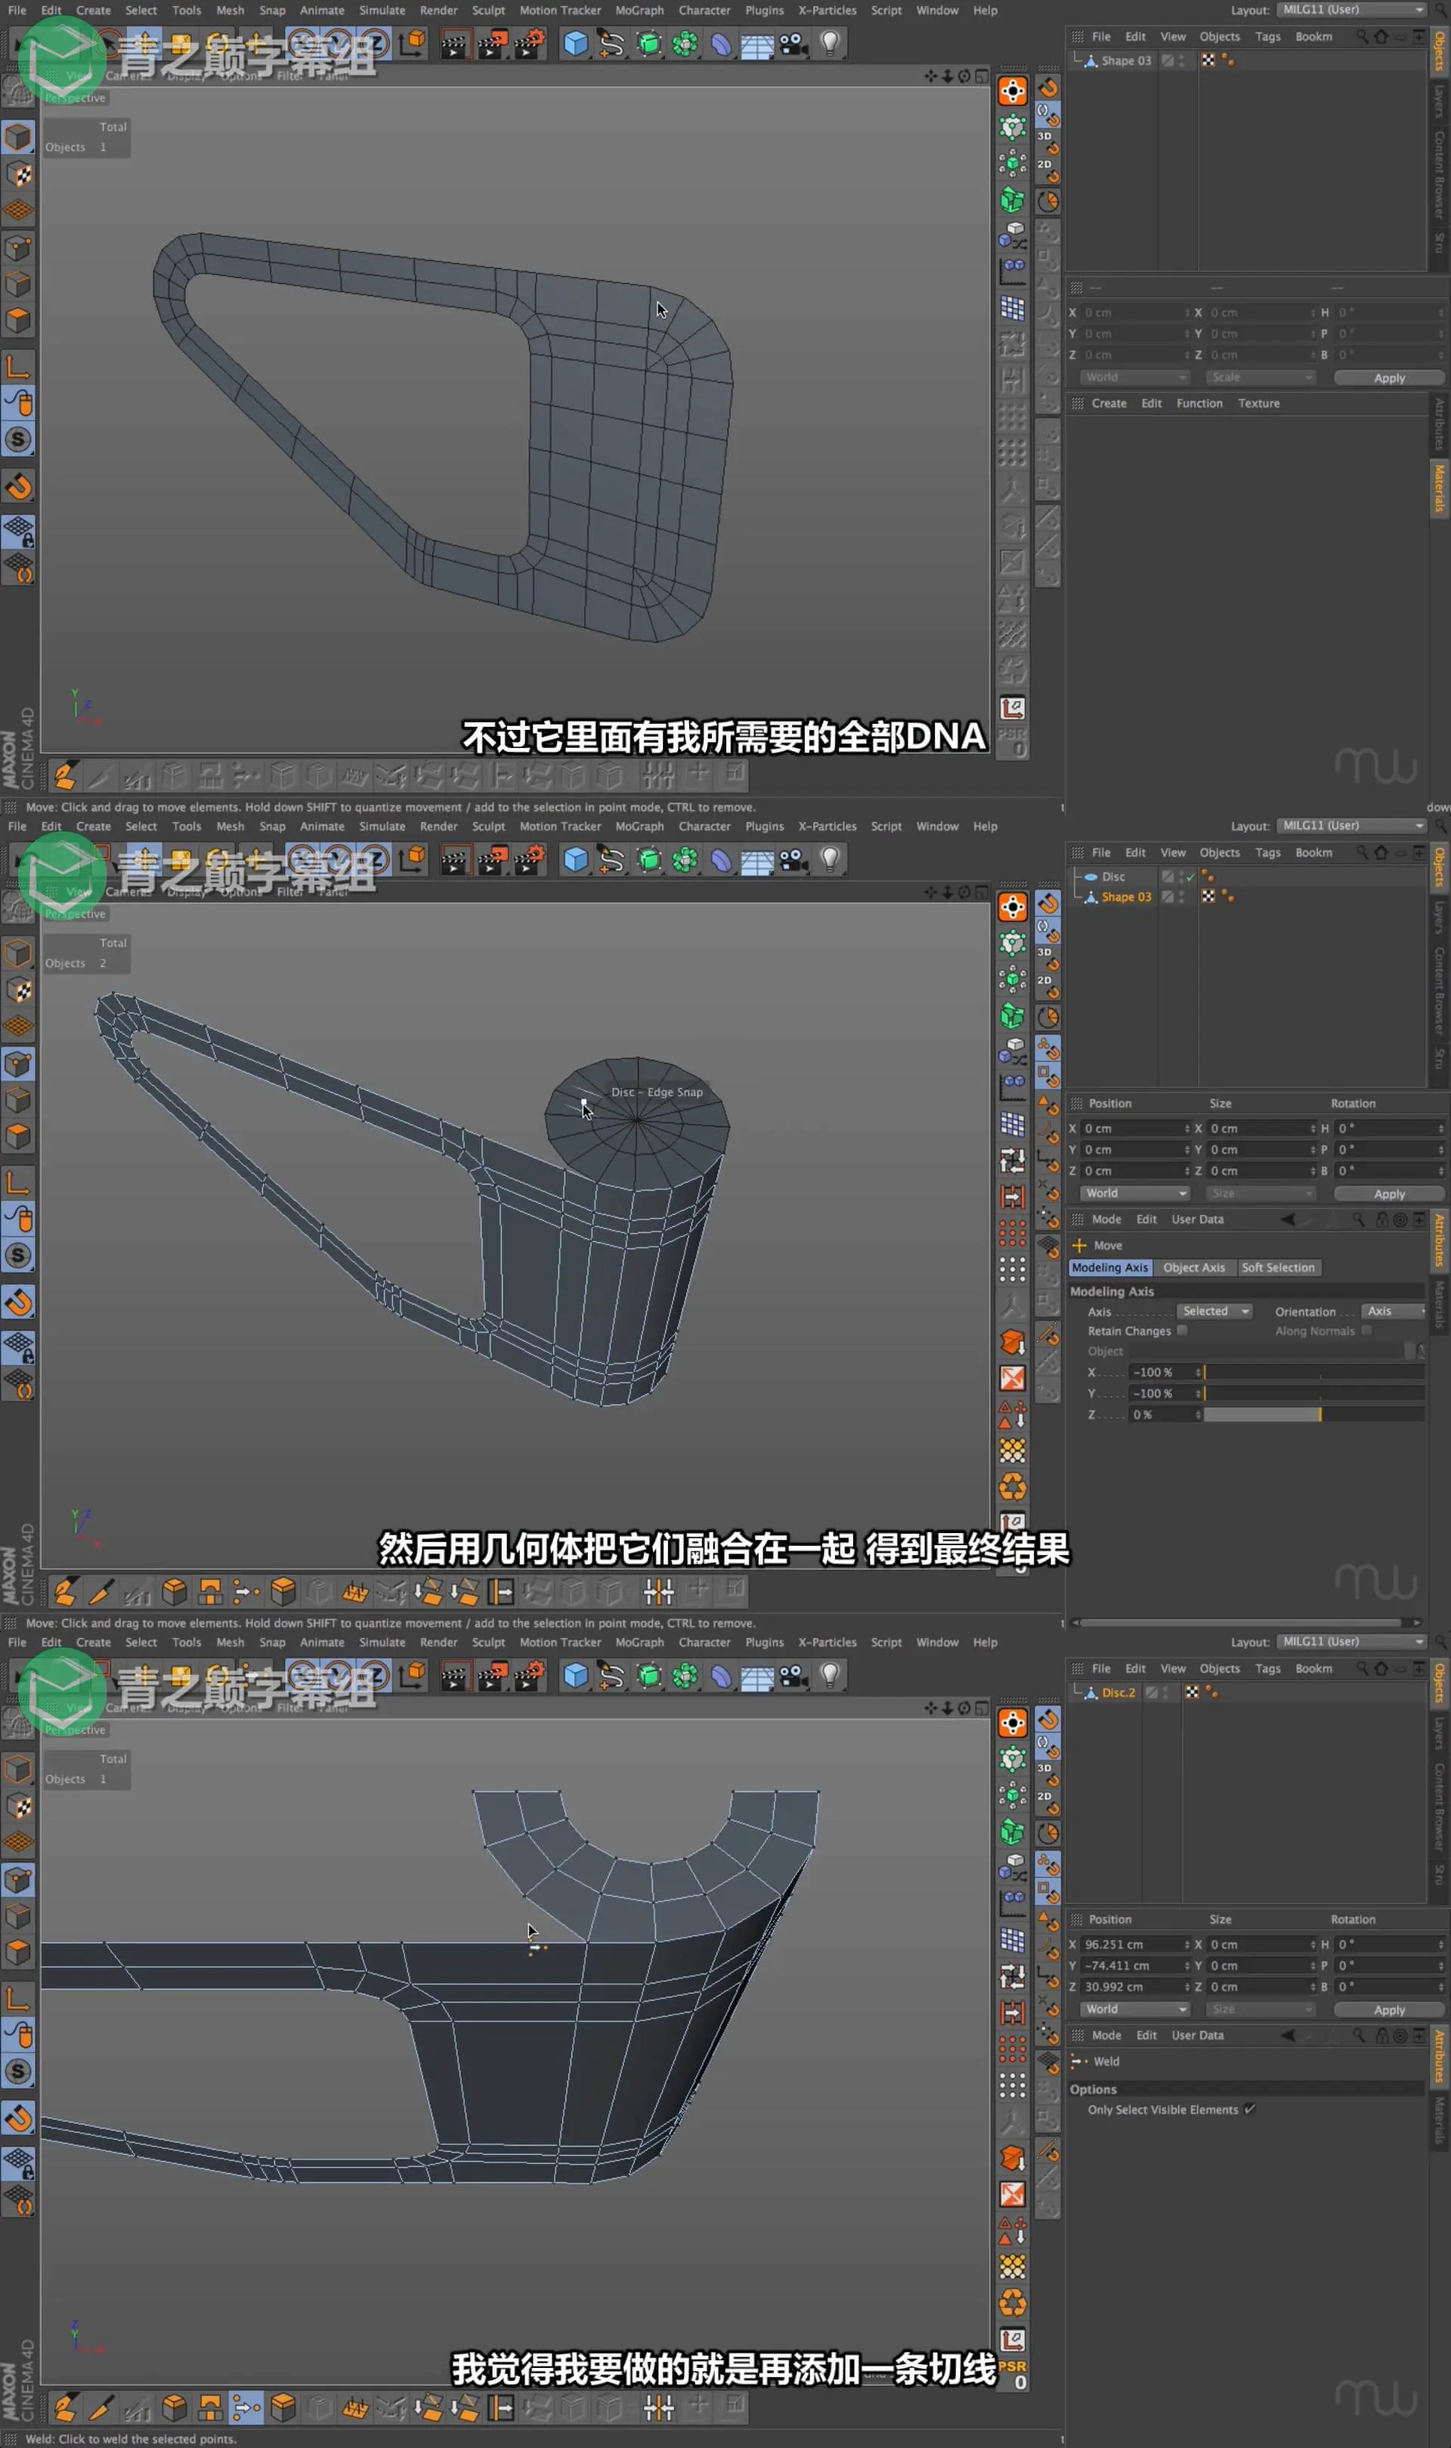Toggle layer square of Disc in middle frame
Image resolution: width=1451 pixels, height=2448 pixels.
1168,876
